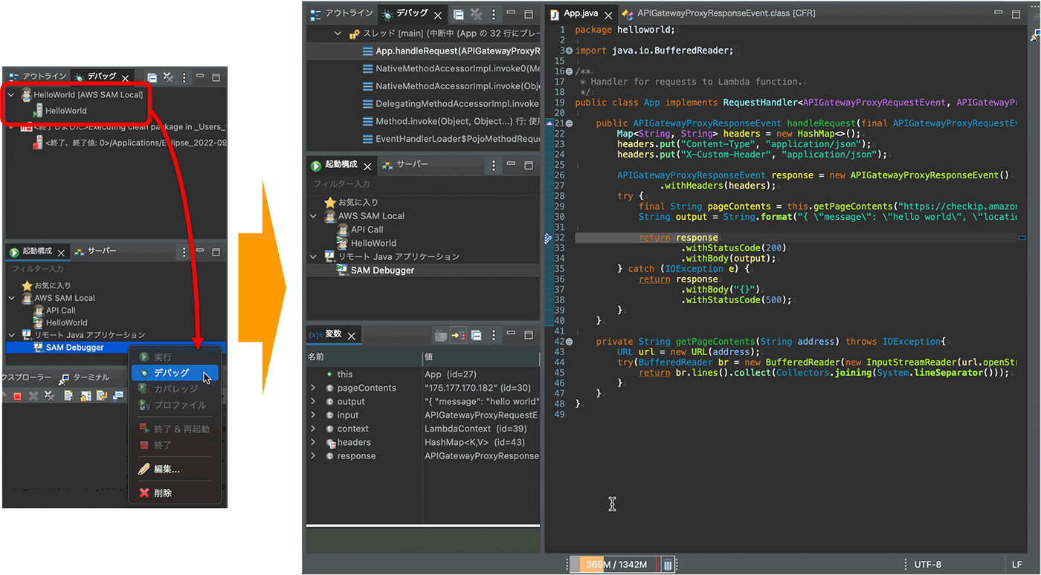Click red terminate square in left console toolbar

click(18, 396)
